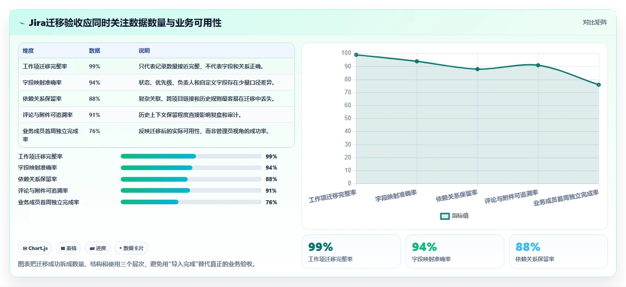
Task: Click the chart data point for 工作项迁移完整率
Action: pyautogui.click(x=356, y=55)
